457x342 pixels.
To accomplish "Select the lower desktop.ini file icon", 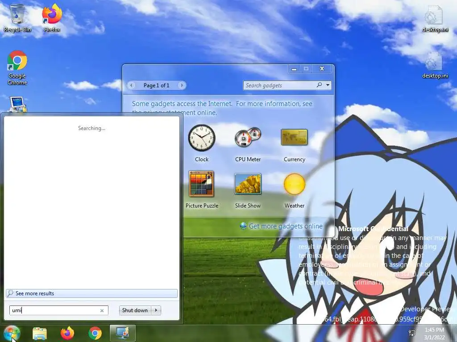I will point(435,65).
